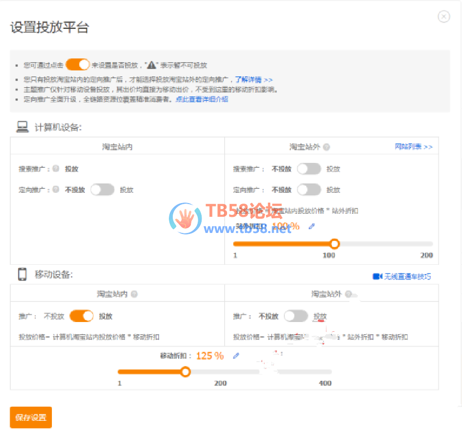This screenshot has height=437, width=462.
Task: Open 点此查看详细介绍 link
Action: 202,100
